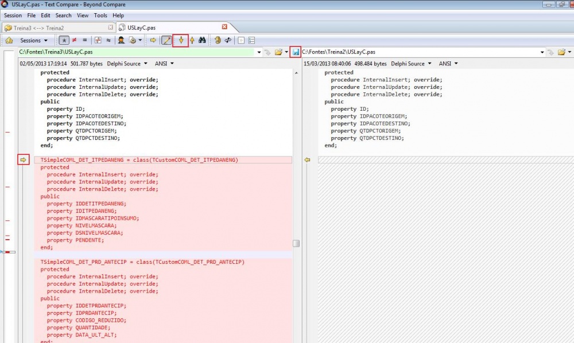Expand left open-folder dropdown arrow
The height and width of the screenshot is (343, 574).
point(286,52)
